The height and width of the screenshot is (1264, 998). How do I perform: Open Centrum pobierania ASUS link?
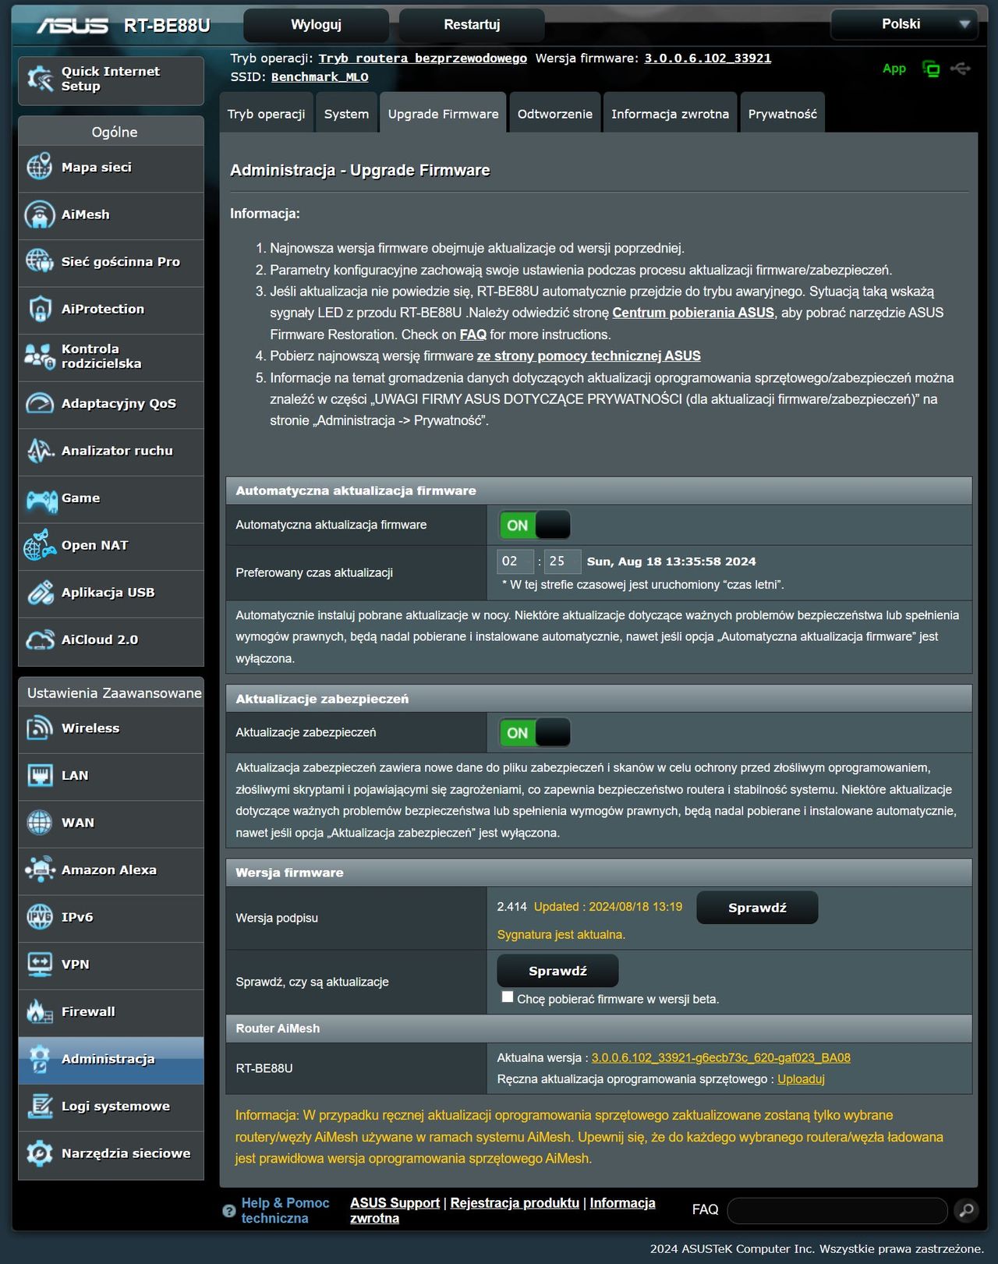coord(693,313)
